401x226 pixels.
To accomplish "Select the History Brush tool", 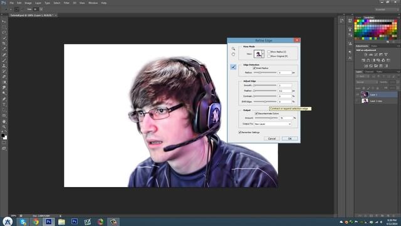I will [4, 71].
